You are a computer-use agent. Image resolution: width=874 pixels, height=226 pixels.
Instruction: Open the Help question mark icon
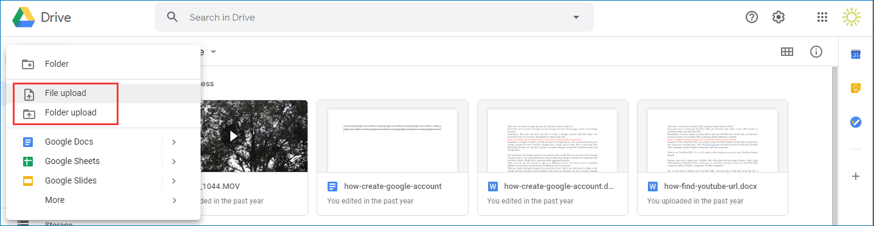(752, 18)
